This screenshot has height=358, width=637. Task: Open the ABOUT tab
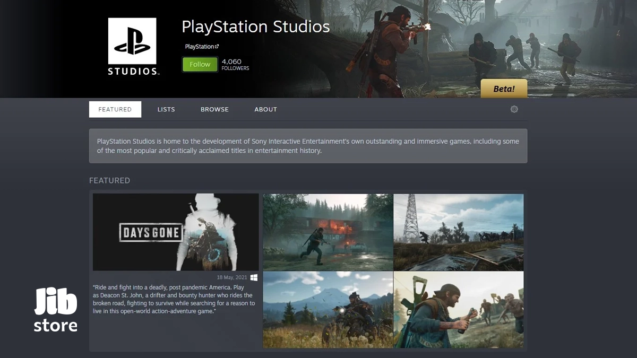[x=265, y=109]
